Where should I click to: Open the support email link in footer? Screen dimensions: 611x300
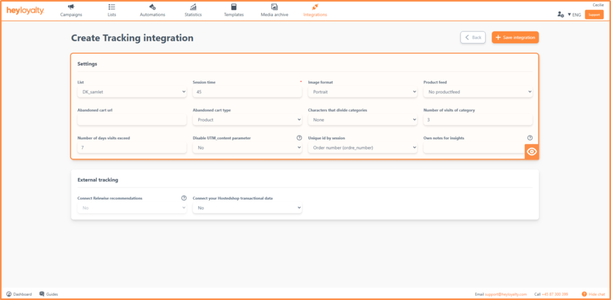[506, 294]
